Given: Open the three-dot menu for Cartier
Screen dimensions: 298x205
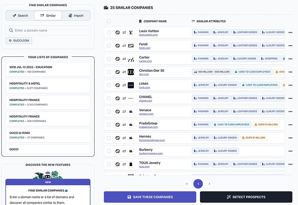Looking at the screenshot, I should [x=290, y=59].
